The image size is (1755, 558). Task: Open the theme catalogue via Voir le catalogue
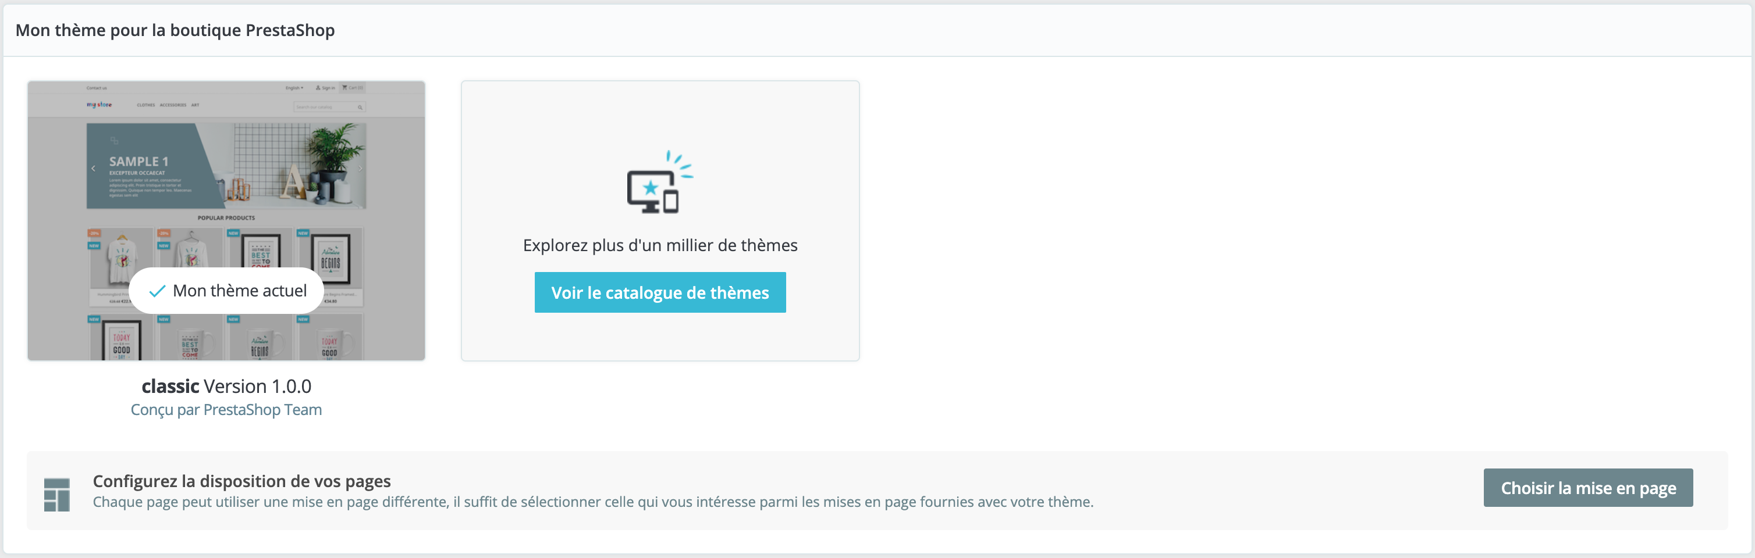(659, 292)
